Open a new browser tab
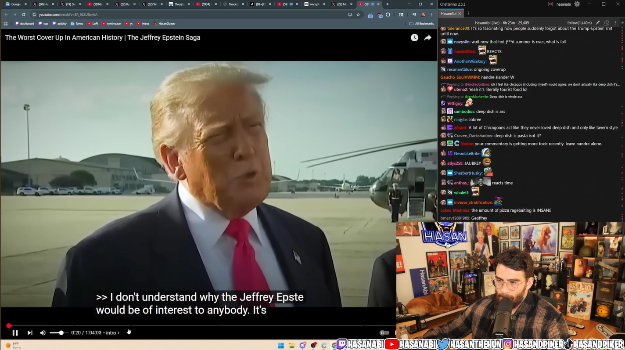 point(387,4)
